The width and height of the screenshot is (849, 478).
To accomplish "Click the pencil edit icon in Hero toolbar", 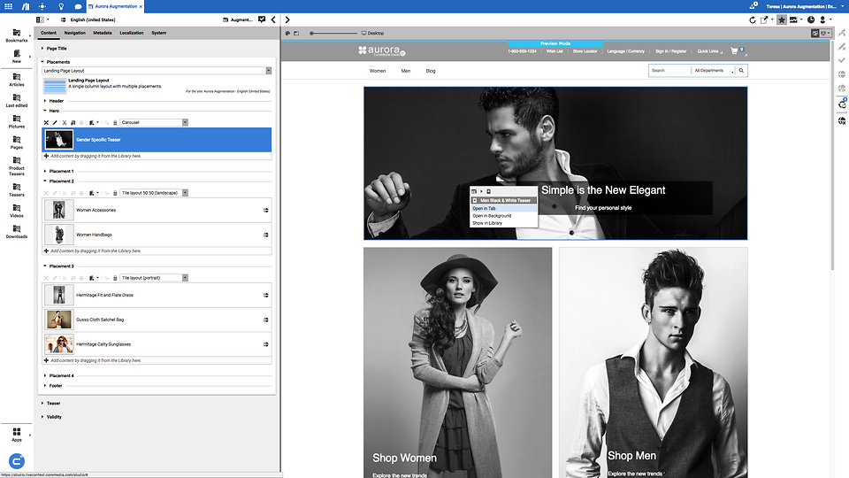I will click(x=55, y=122).
